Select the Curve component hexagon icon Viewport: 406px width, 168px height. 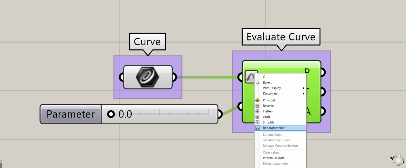(x=147, y=77)
